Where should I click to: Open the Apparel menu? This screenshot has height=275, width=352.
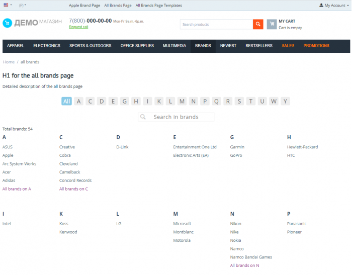click(16, 46)
